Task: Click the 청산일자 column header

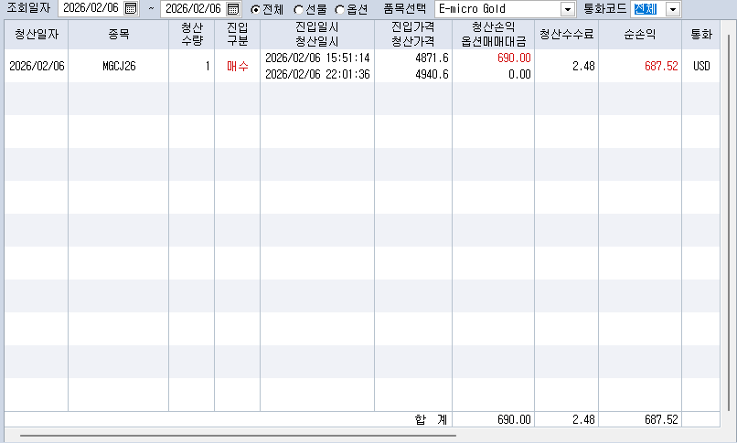Action: tap(37, 35)
